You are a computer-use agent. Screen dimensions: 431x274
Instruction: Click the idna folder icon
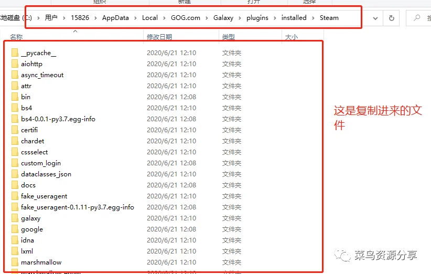15,240
